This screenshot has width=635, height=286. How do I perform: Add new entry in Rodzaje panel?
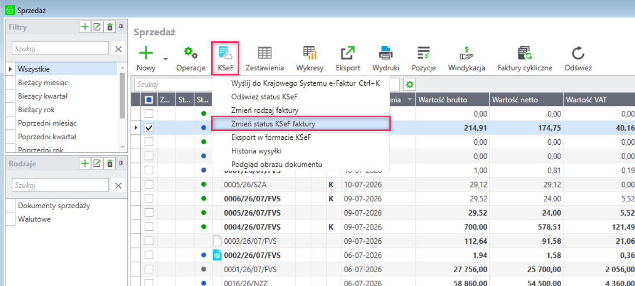pos(85,163)
